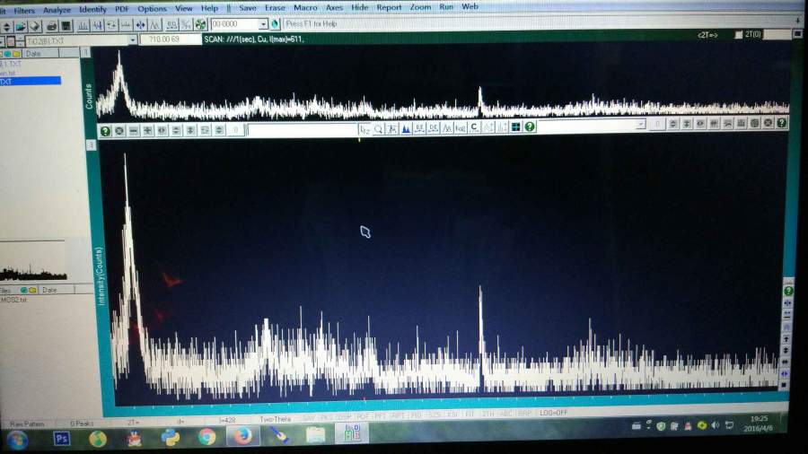The image size is (808, 454).
Task: Click the find peaks histogram icon
Action: [x=83, y=25]
